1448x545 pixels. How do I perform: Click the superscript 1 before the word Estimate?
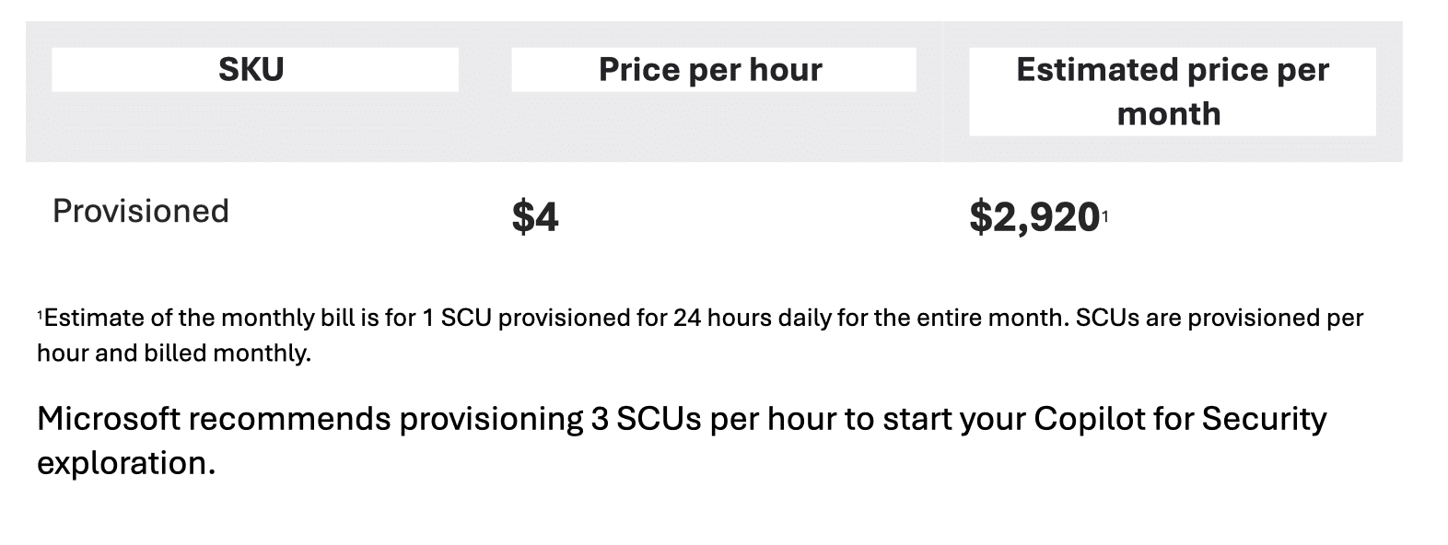tap(40, 316)
